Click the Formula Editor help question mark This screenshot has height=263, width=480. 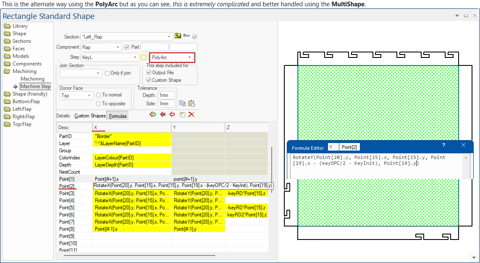click(x=443, y=145)
